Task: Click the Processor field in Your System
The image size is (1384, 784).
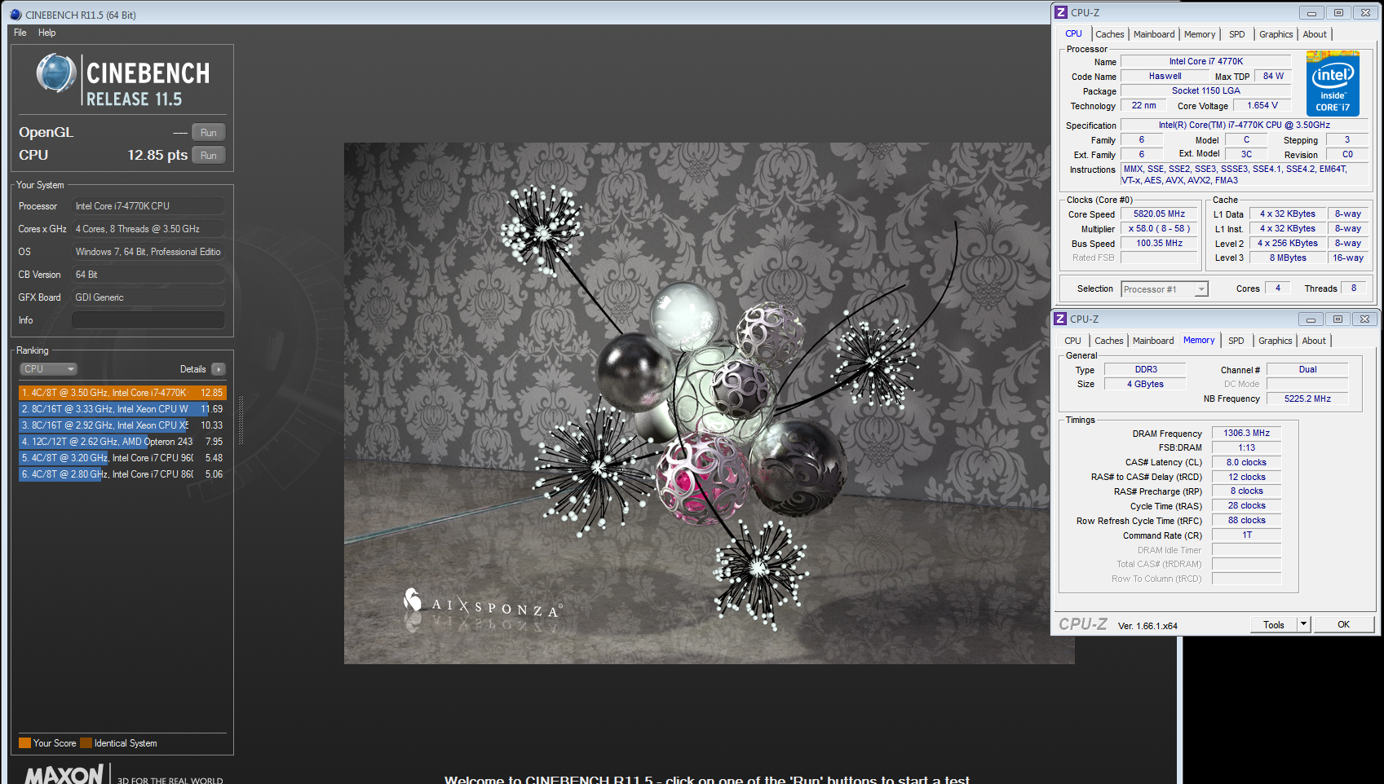Action: [148, 206]
